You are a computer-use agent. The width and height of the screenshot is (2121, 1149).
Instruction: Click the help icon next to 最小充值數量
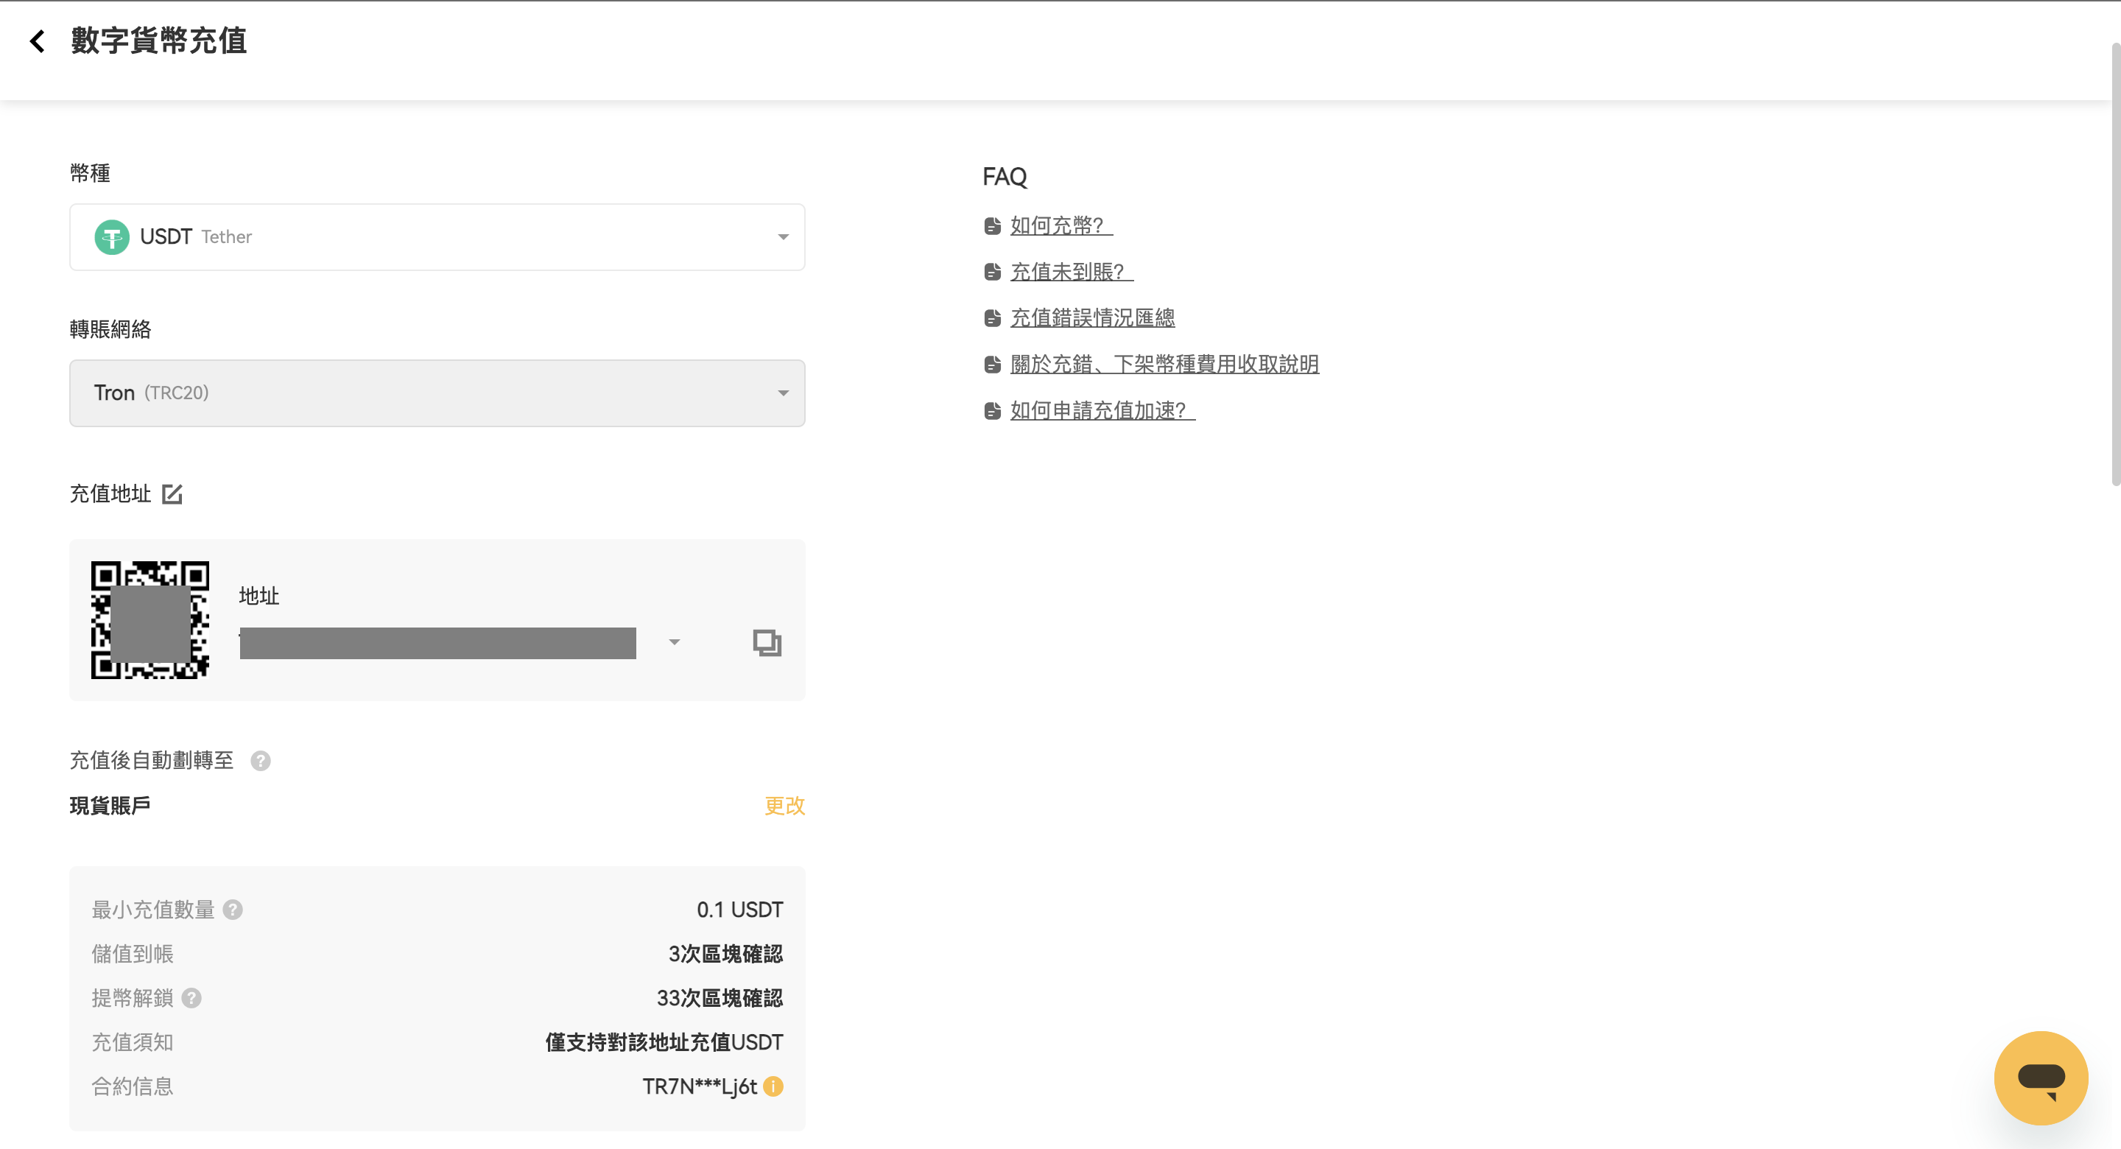(x=233, y=910)
